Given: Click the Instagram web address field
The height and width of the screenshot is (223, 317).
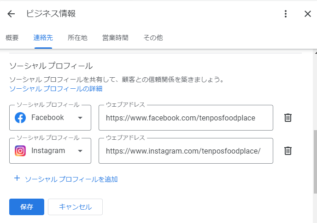Looking at the screenshot, I should (x=186, y=151).
